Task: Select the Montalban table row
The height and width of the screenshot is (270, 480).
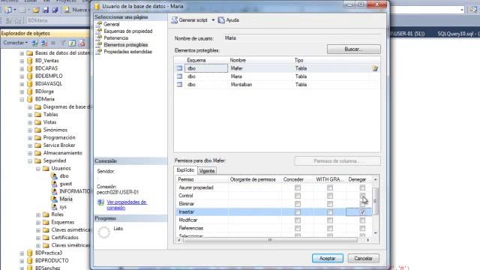Action: 277,85
